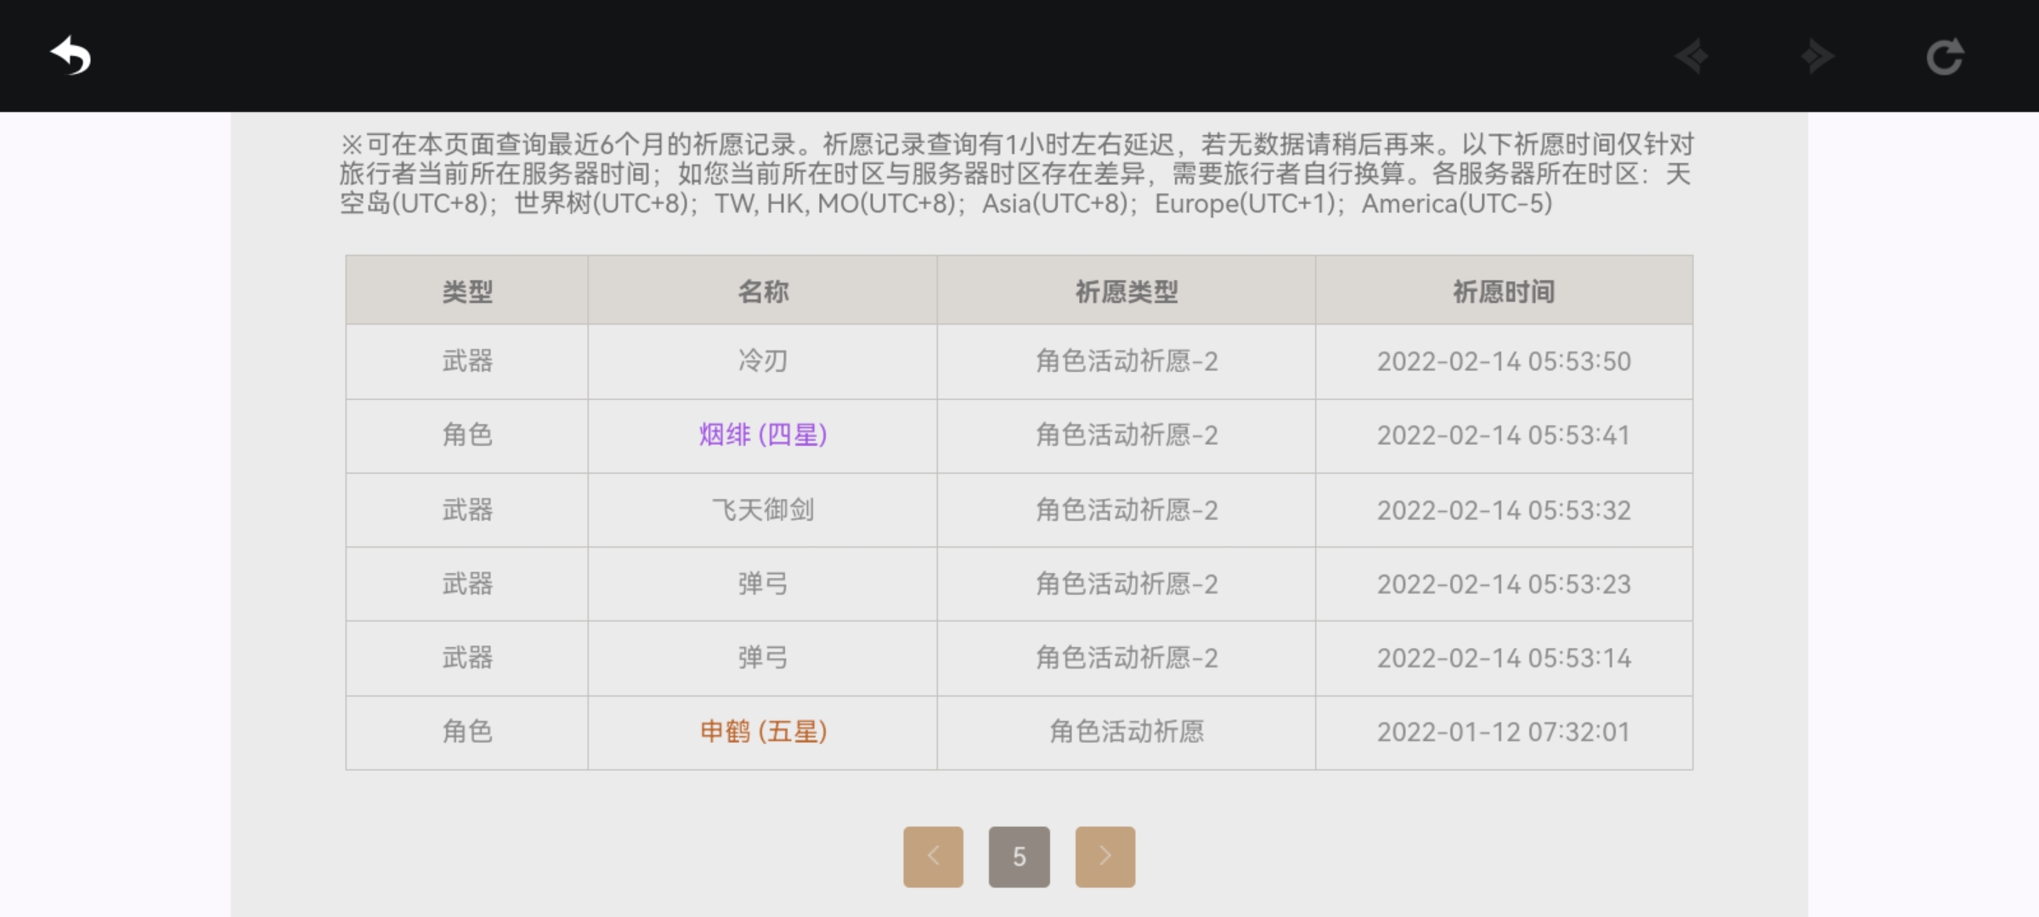Click the browser forward navigation icon
Screen dimensions: 2039x917
pyautogui.click(x=1817, y=57)
